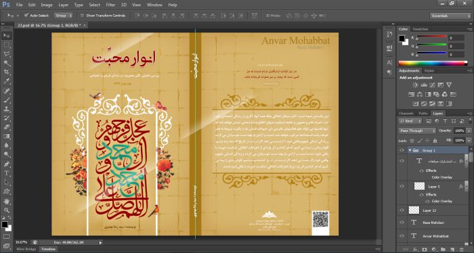Select the History Brush tool
The image size is (474, 253).
tap(6, 118)
